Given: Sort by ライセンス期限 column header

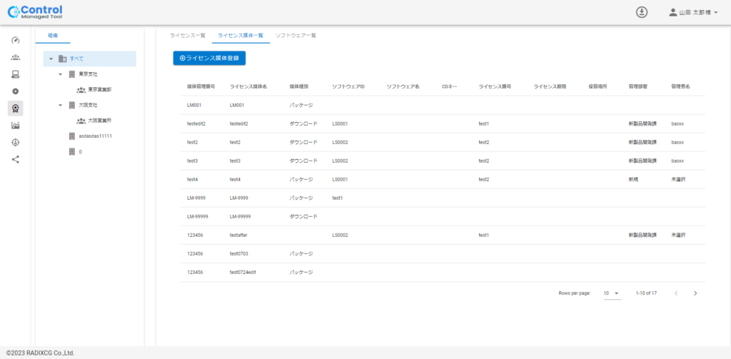Looking at the screenshot, I should (x=550, y=87).
